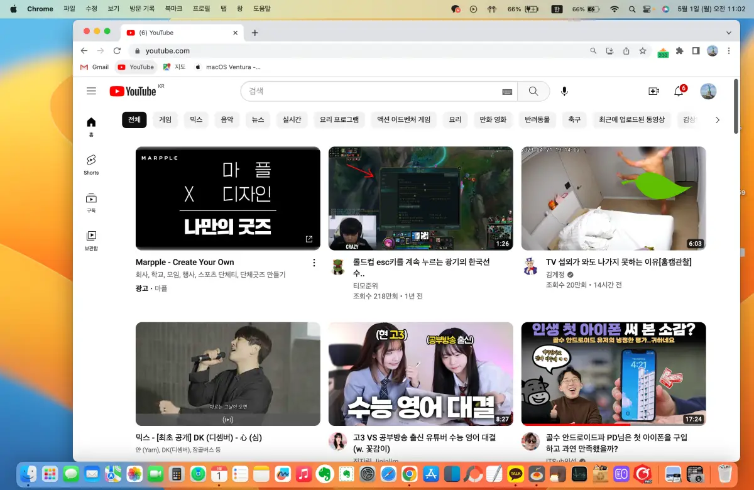Open the 인생 첫 아이폰 video thumbnail
This screenshot has width=754, height=490.
[613, 374]
